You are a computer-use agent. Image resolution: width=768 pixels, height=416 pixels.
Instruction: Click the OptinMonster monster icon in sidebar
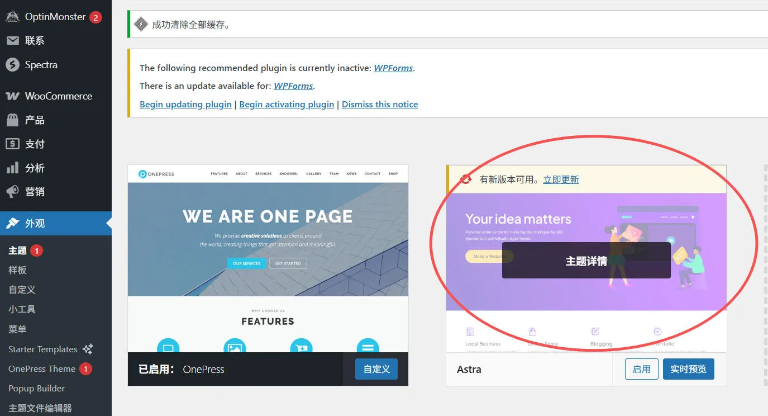12,17
